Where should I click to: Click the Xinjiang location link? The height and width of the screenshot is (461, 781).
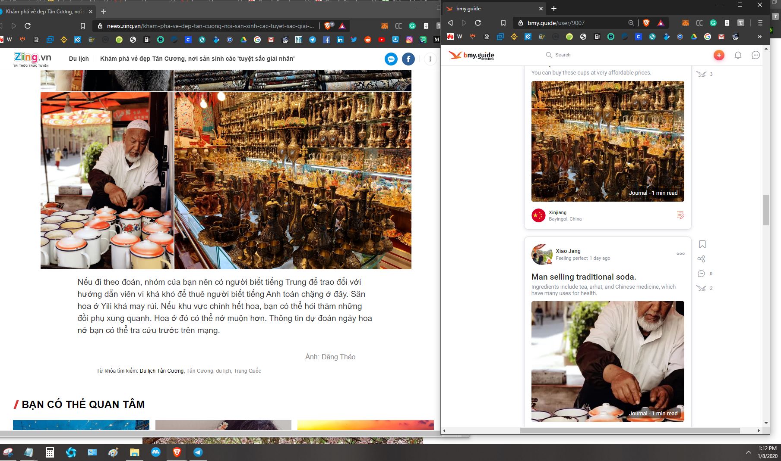pyautogui.click(x=557, y=212)
